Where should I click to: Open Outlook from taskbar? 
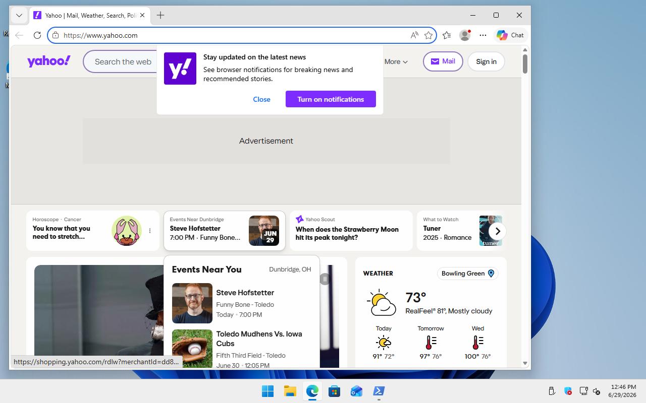tap(356, 391)
